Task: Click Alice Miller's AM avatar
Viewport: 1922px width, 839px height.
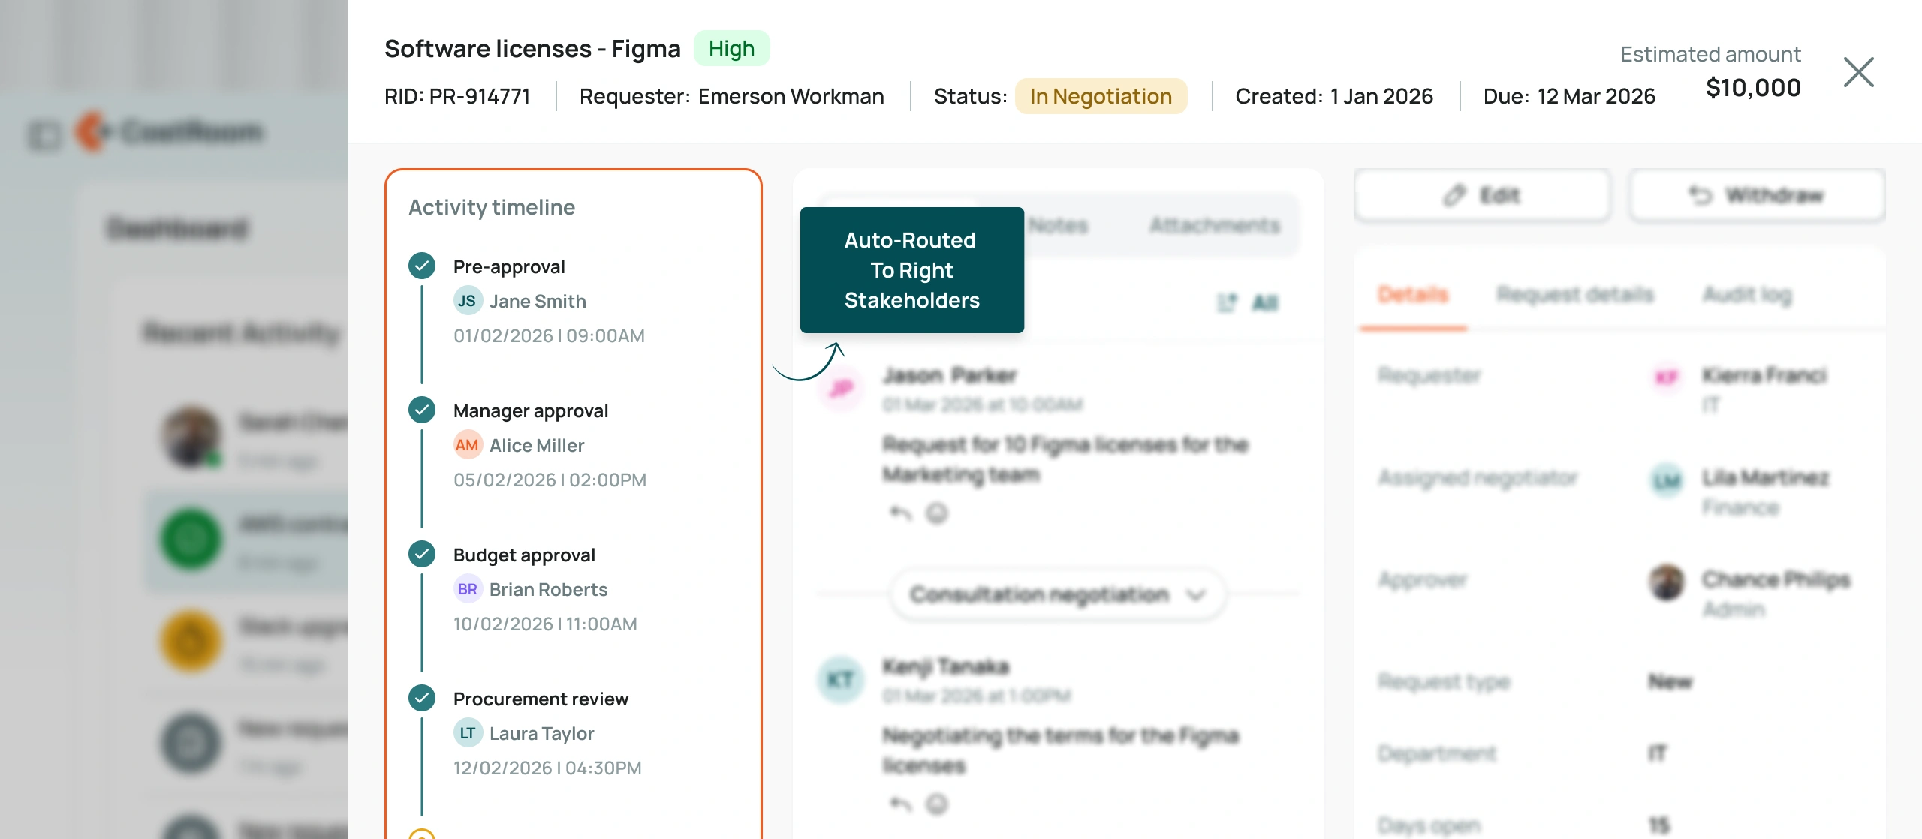Action: tap(468, 445)
